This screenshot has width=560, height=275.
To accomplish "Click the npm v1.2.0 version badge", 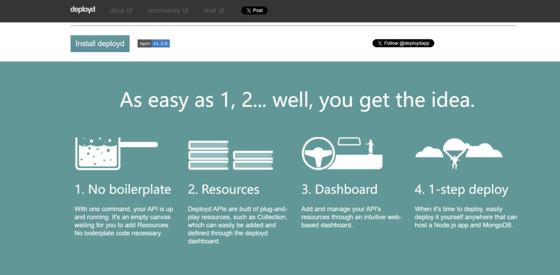I will coord(154,44).
